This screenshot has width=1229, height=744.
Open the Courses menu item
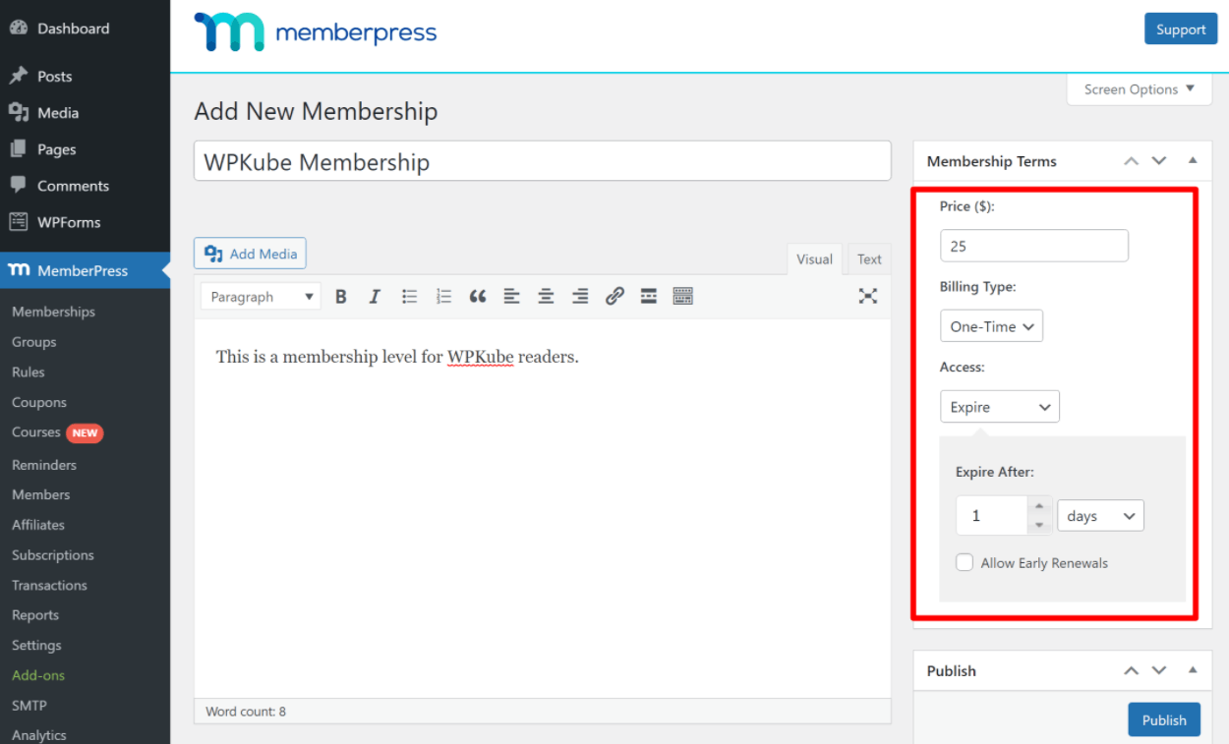pos(36,432)
